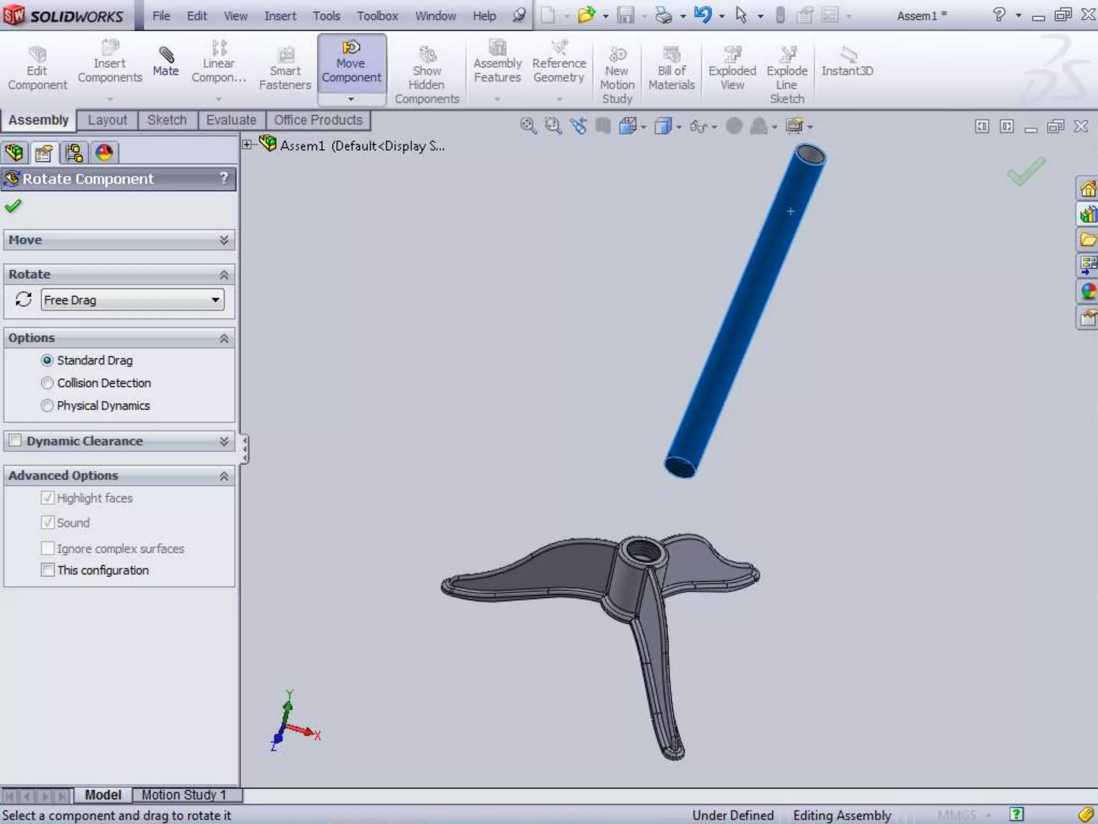Click the blue tube component
Viewport: 1098px width, 824px height.
(745, 311)
